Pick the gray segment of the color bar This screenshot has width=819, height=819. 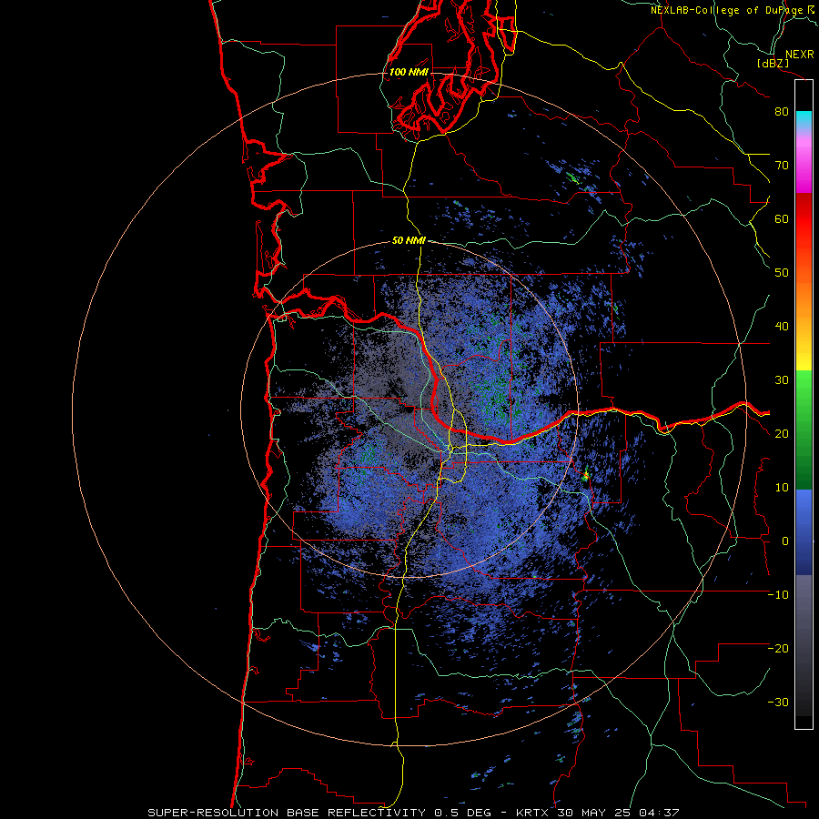coord(804,606)
